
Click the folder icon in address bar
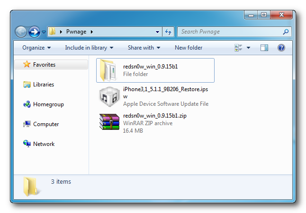pos(52,32)
